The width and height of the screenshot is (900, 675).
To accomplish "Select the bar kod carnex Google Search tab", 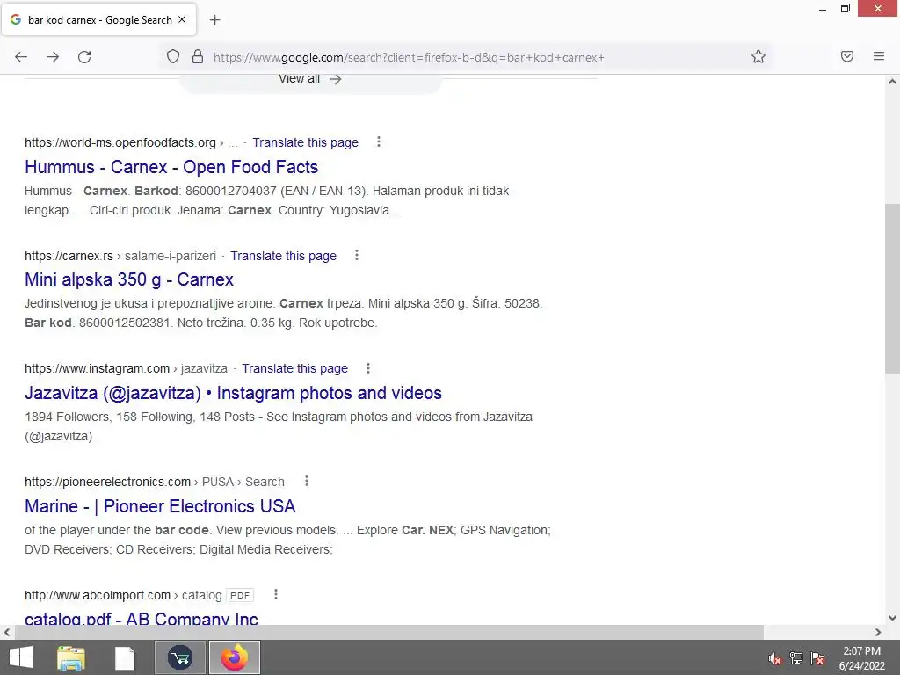I will (98, 19).
